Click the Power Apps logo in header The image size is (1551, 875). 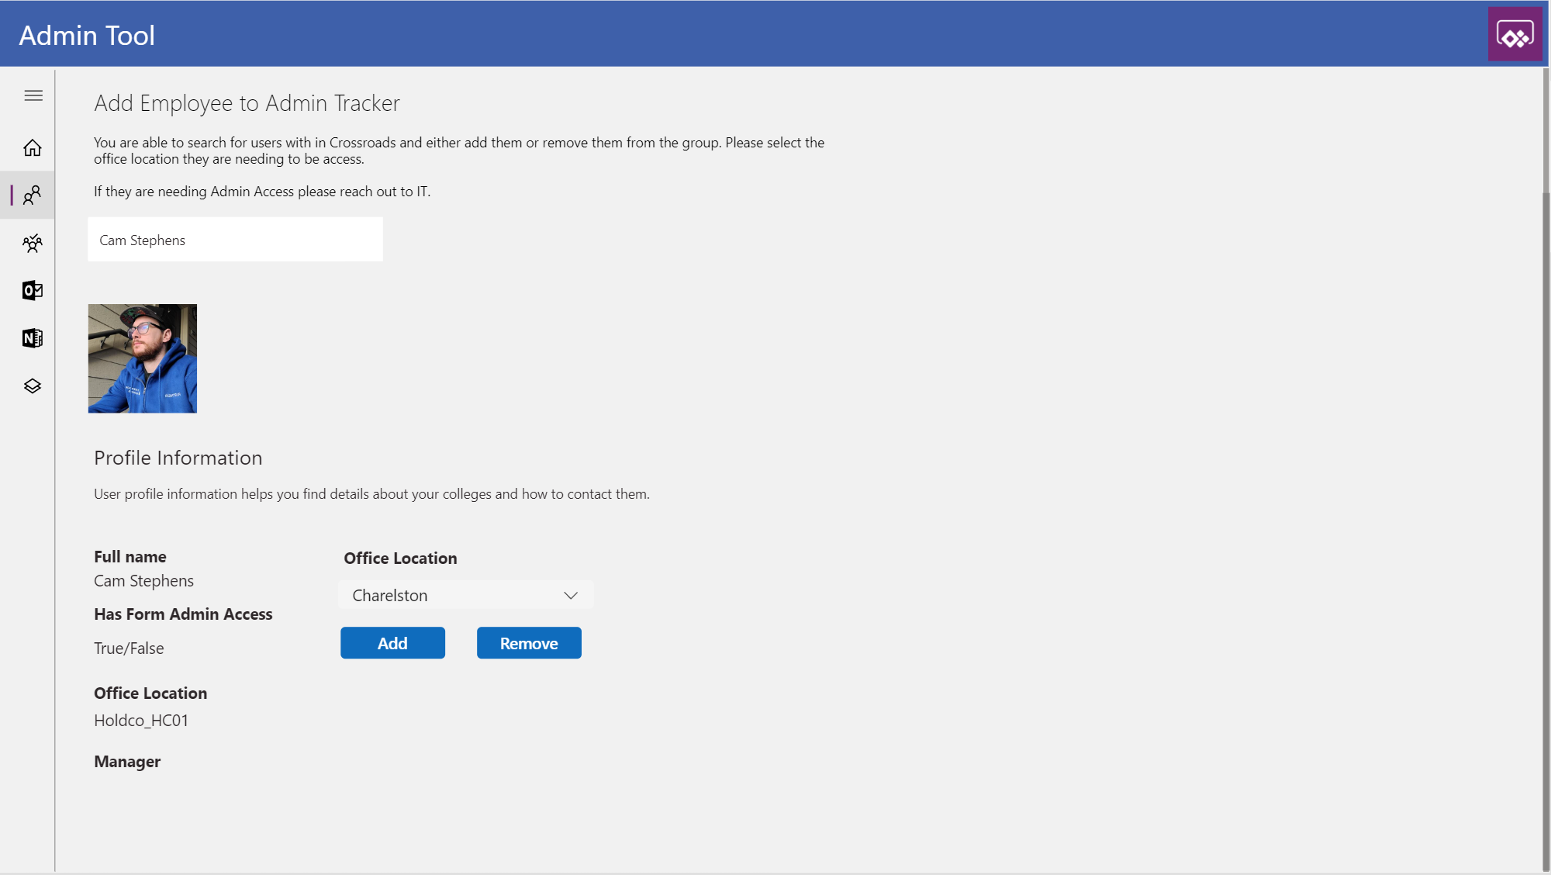[1515, 34]
